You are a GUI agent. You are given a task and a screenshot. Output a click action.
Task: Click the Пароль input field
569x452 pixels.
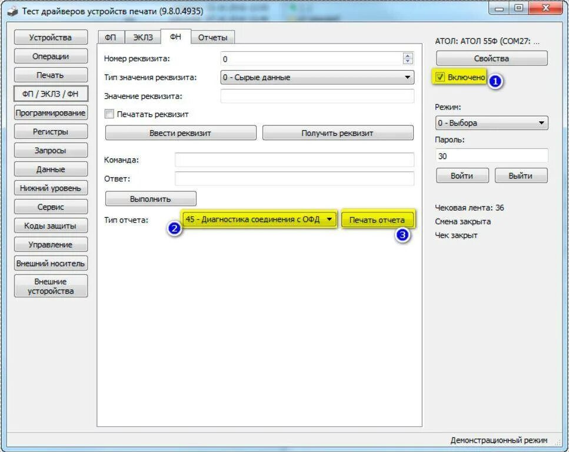coord(492,156)
